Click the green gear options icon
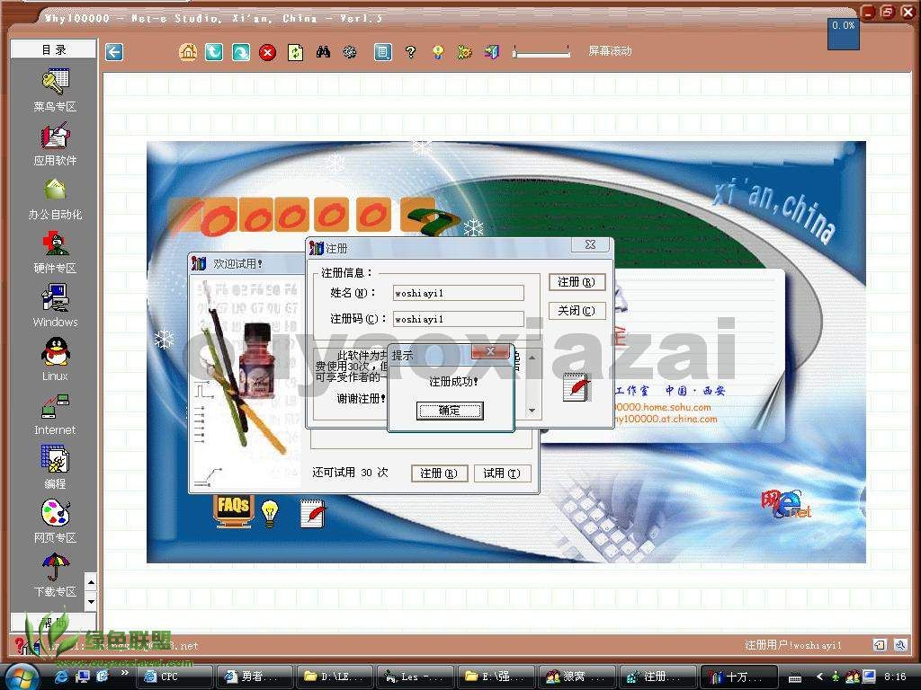921x690 pixels. tap(465, 52)
